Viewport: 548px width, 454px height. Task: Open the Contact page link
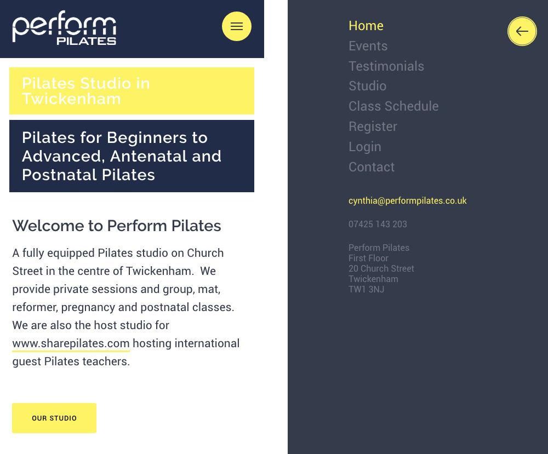click(x=372, y=167)
